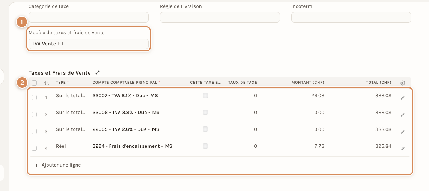The width and height of the screenshot is (429, 191).
Task: Edit the TVA 3.8% row with the pencil icon
Action: pos(402,115)
